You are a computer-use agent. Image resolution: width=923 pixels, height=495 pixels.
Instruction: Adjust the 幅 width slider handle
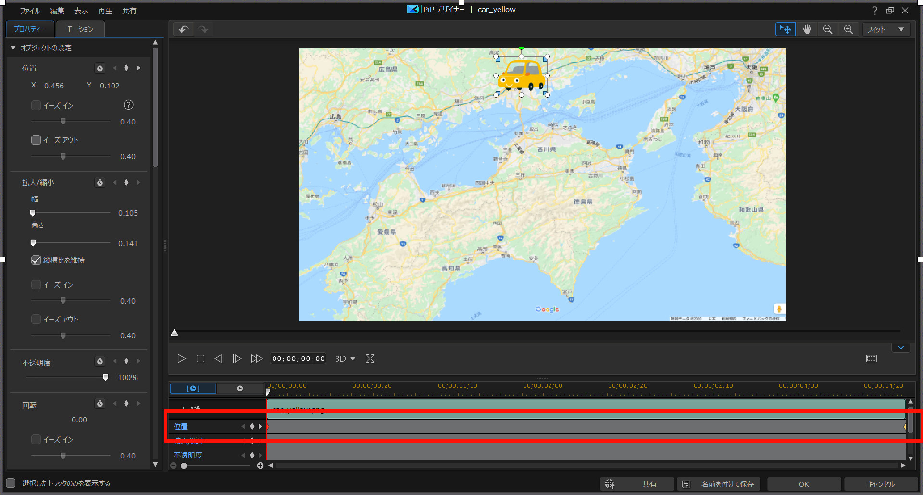[x=33, y=213]
